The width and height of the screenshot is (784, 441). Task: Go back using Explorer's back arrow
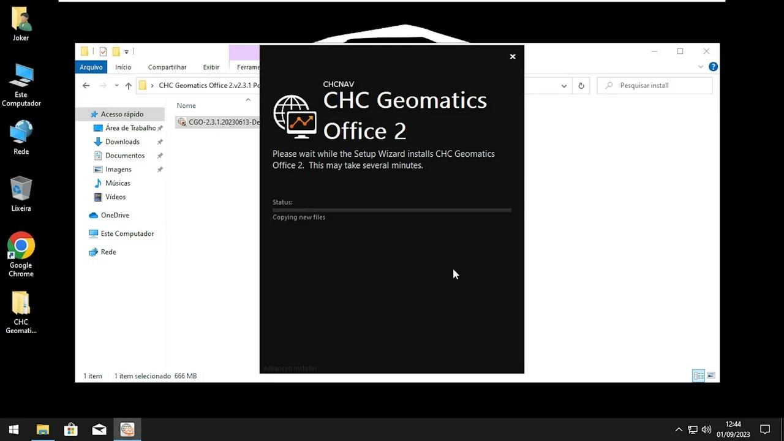86,86
